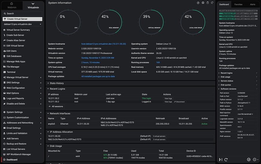This screenshot has width=261, height=164.
Task: Click the sidebar Search field
Action: point(22,13)
